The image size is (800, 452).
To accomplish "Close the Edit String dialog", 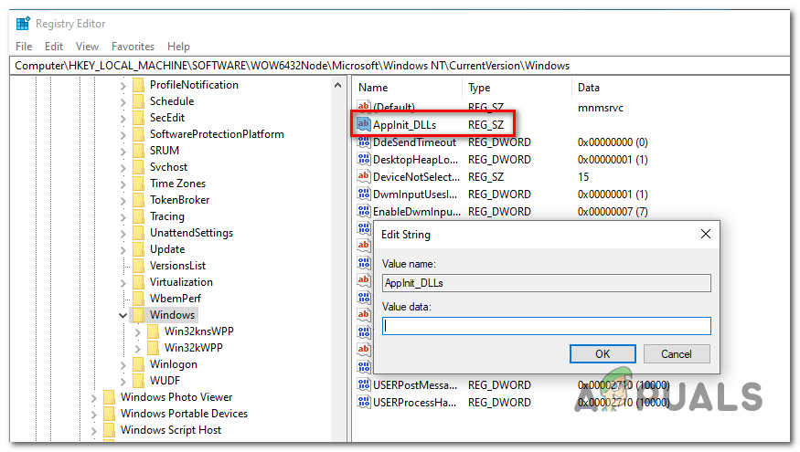I will (x=706, y=234).
